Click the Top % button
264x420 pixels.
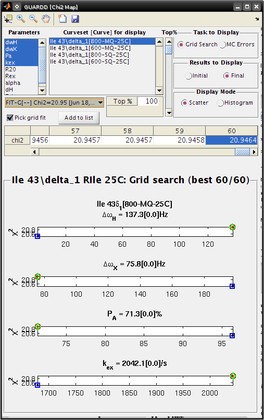(122, 101)
